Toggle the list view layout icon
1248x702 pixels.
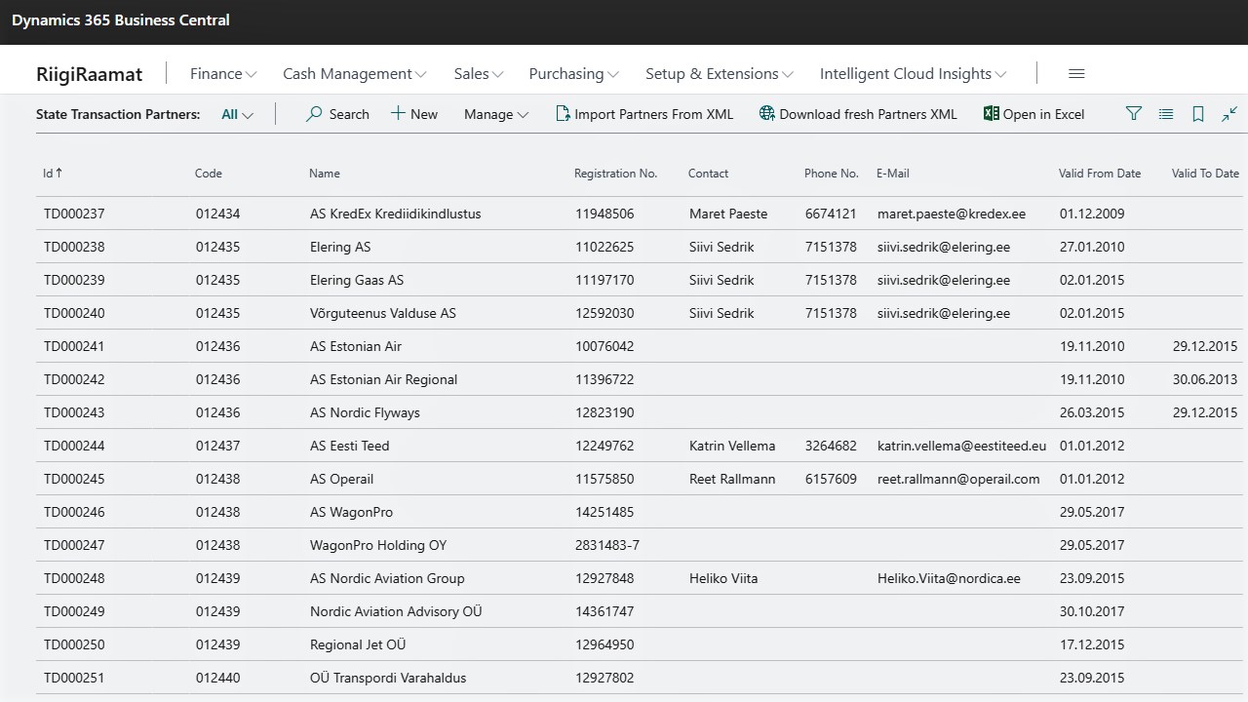[1165, 114]
